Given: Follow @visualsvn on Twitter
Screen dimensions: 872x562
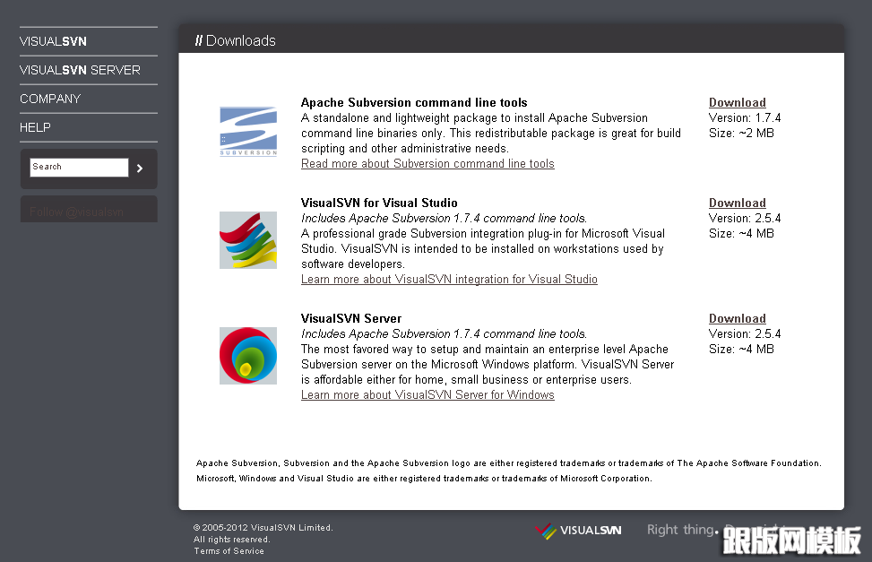Looking at the screenshot, I should point(77,212).
